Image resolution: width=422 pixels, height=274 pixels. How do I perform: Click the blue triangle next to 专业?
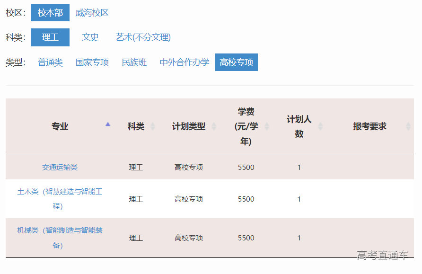pyautogui.click(x=108, y=124)
